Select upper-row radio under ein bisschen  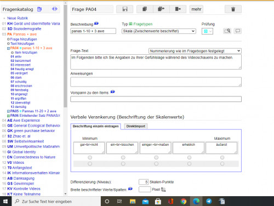(123, 157)
